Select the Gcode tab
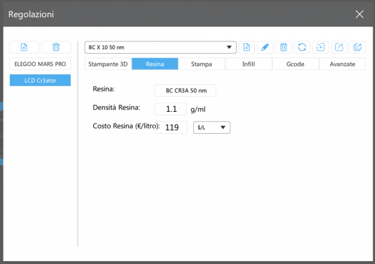 tap(295, 64)
